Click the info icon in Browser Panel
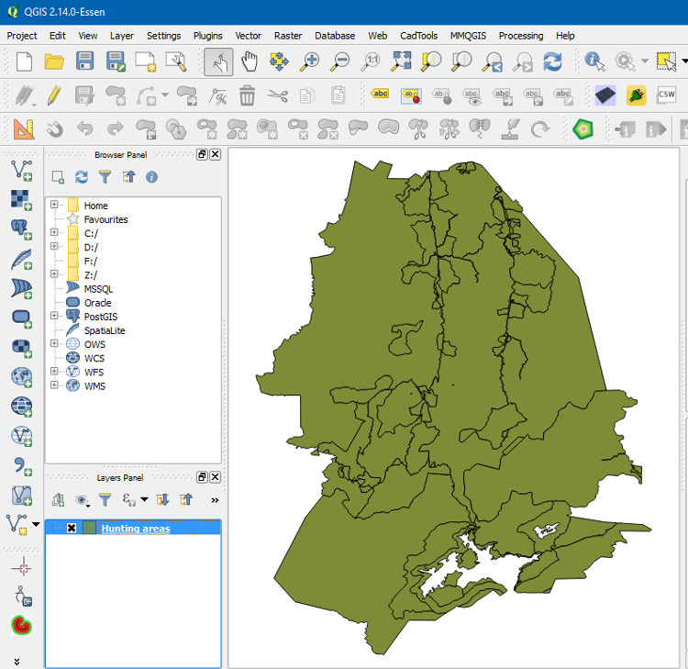The image size is (688, 669). click(x=151, y=177)
